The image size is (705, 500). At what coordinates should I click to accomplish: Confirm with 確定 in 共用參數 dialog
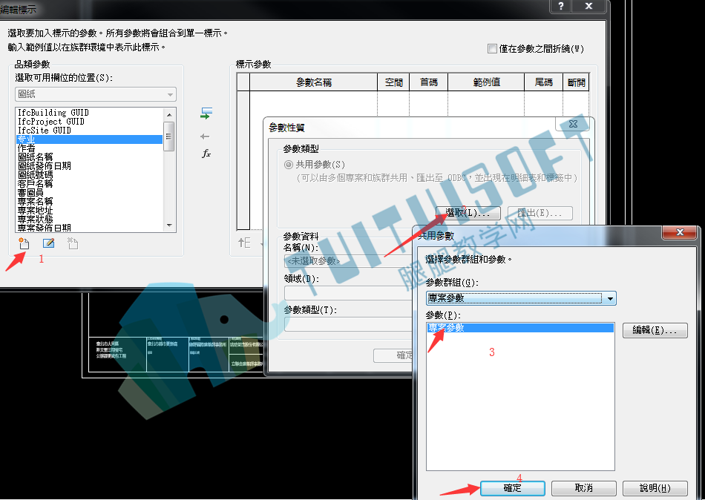pyautogui.click(x=513, y=488)
